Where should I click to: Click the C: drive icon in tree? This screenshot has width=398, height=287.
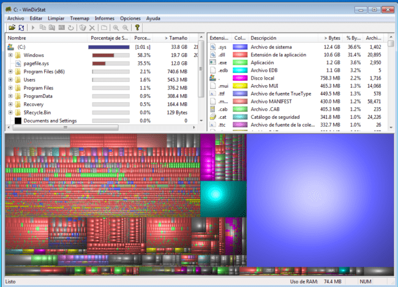pyautogui.click(x=11, y=47)
